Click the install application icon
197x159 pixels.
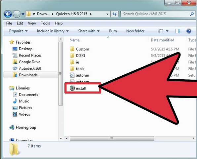[x=72, y=88]
